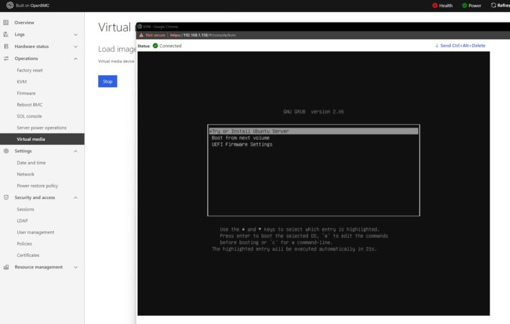Collapse the Operations section chevron
The width and height of the screenshot is (510, 324).
tap(75, 59)
